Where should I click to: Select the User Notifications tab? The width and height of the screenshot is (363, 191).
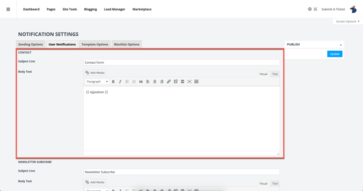tap(62, 44)
